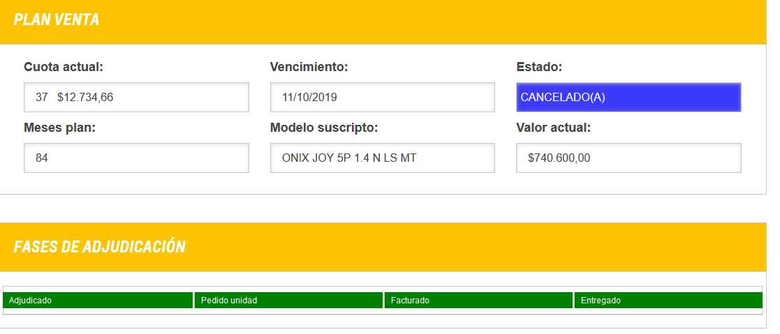Click the Entregado phase segment

pos(668,301)
